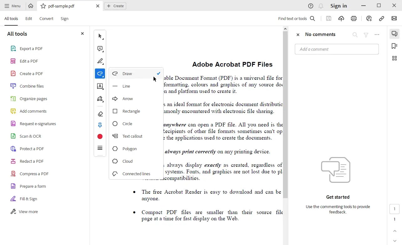Image resolution: width=402 pixels, height=245 pixels.
Task: Expand View more tools
Action: point(24,212)
